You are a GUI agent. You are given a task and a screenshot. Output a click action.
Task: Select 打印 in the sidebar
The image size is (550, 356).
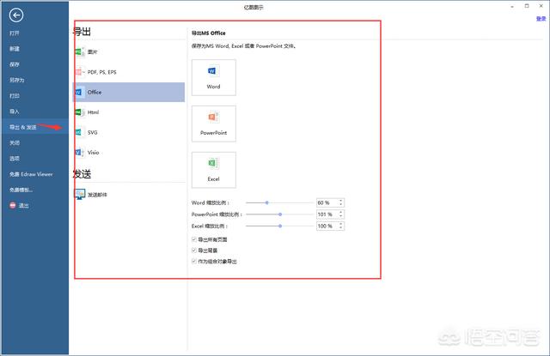tap(15, 95)
